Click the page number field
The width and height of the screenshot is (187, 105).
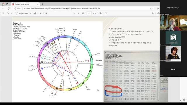[x=89, y=13]
